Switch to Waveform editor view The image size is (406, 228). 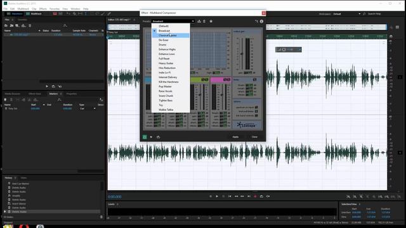tap(15, 14)
